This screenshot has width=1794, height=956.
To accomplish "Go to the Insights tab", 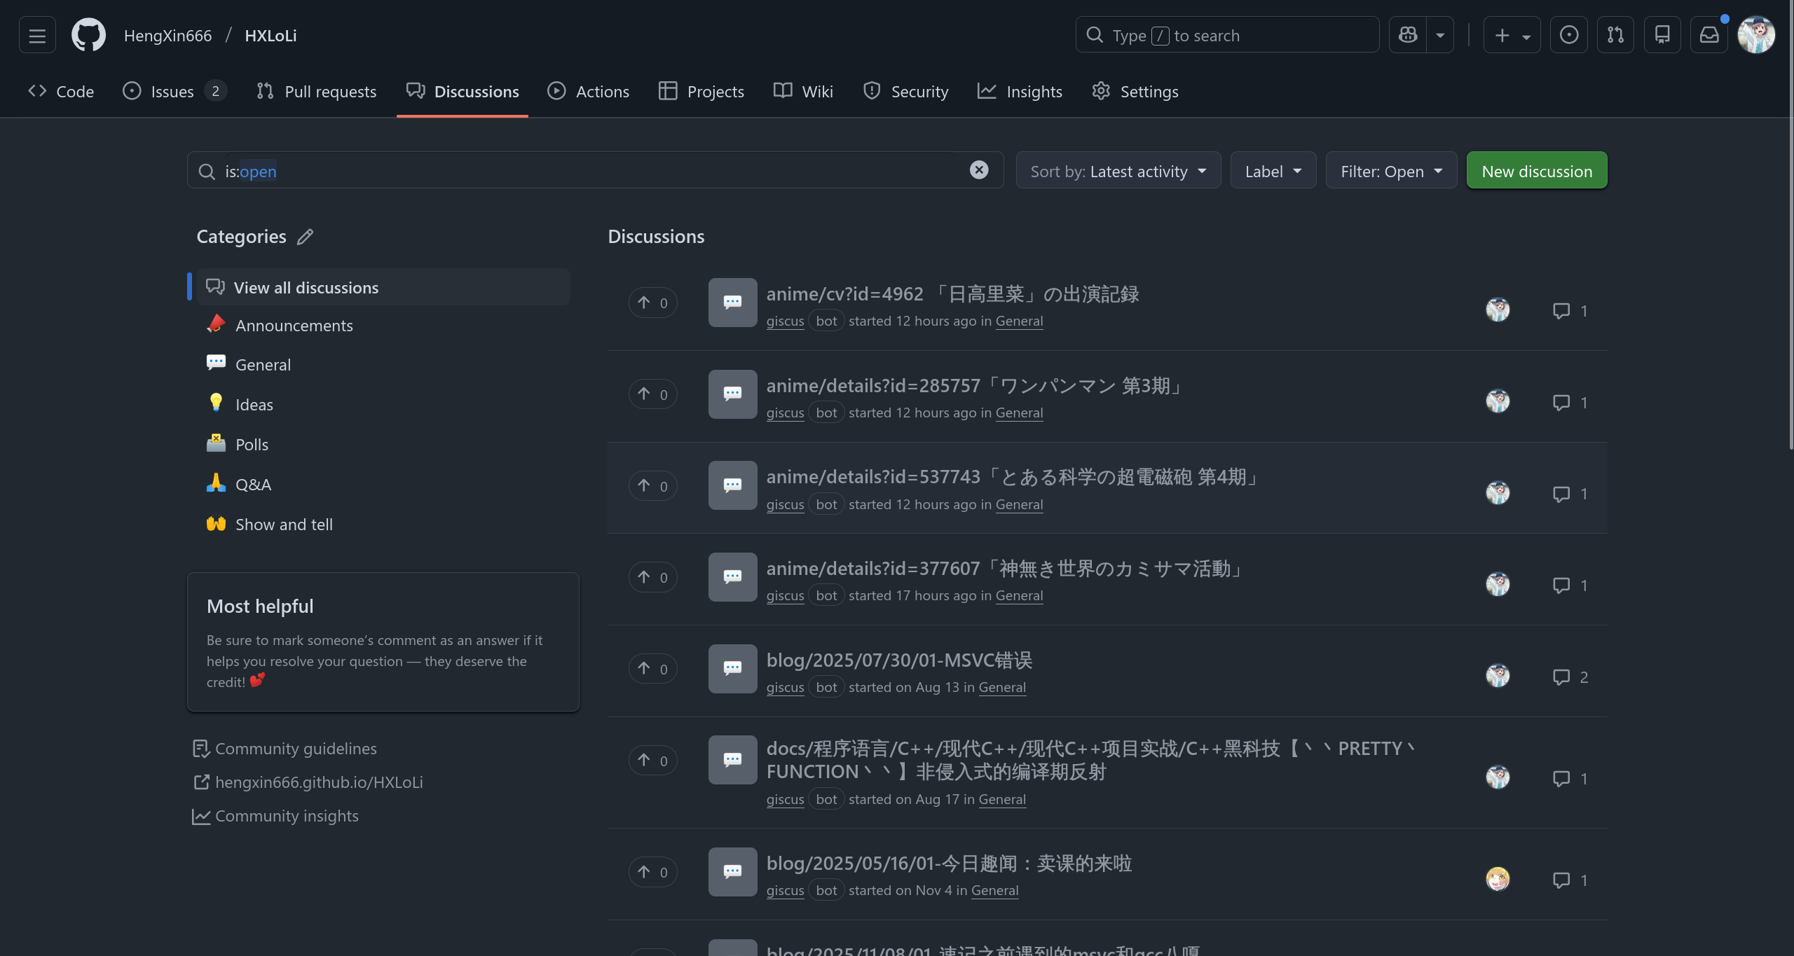I will tap(1020, 91).
